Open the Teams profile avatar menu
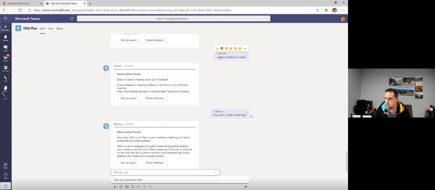This screenshot has width=435, height=190. tap(342, 19)
